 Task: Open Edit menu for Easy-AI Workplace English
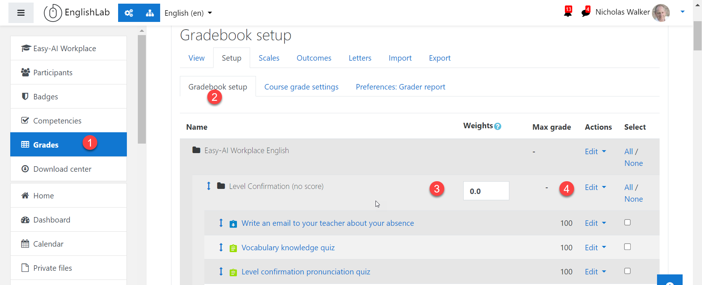595,151
